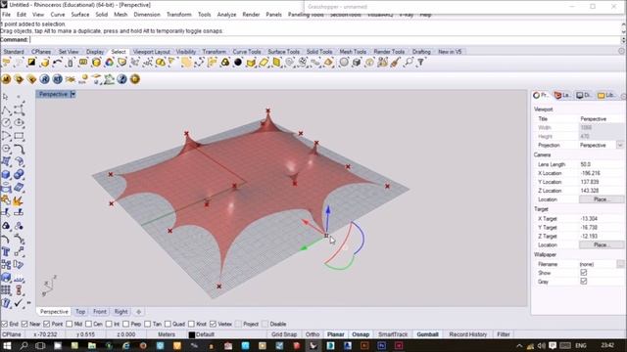Viewport: 627px width, 352px height.
Task: Switch to the Top viewport tab
Action: 80,312
